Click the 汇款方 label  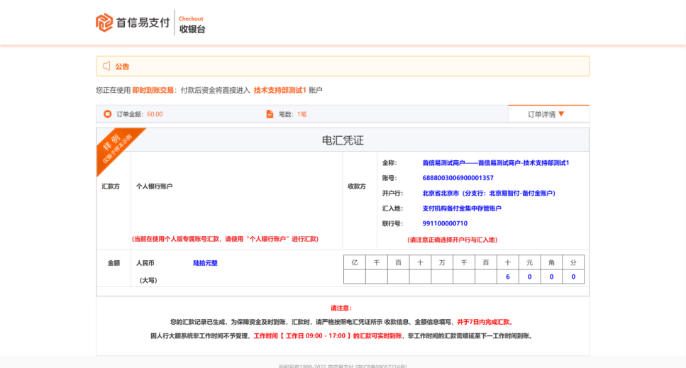(x=111, y=186)
